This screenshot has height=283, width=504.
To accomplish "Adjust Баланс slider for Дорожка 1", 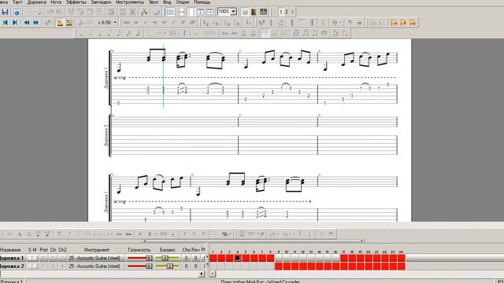I will (x=167, y=258).
